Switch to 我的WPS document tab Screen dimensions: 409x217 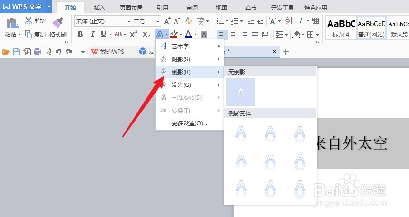[x=107, y=52]
